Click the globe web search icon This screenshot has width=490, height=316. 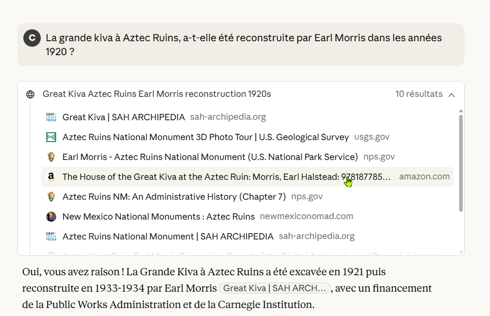click(x=30, y=94)
